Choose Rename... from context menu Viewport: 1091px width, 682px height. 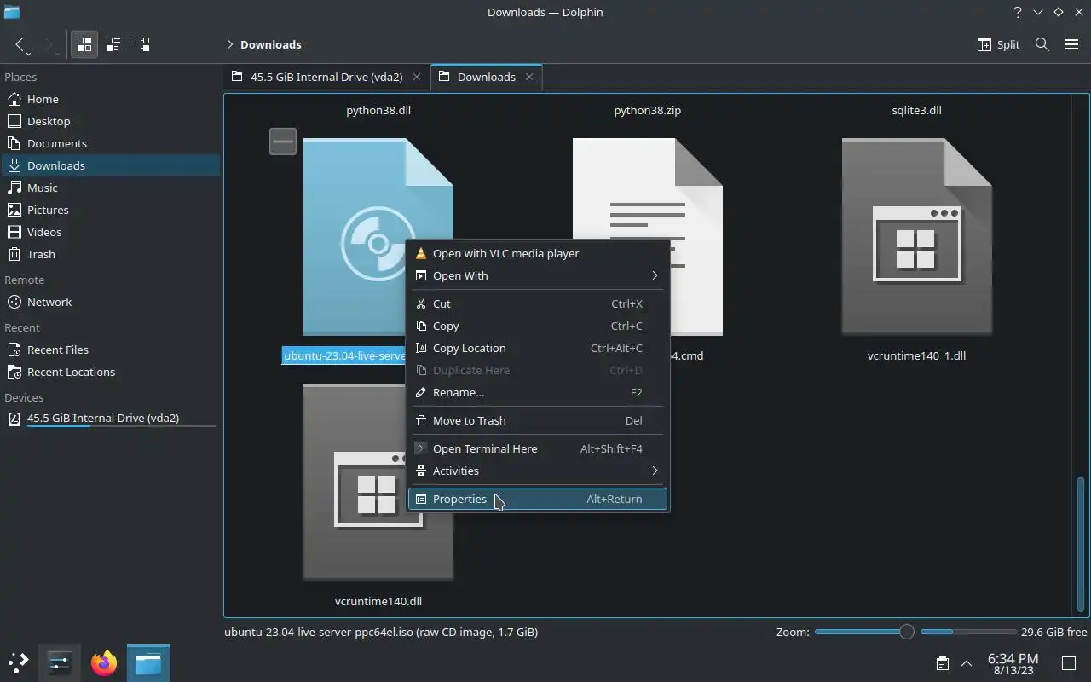click(538, 392)
